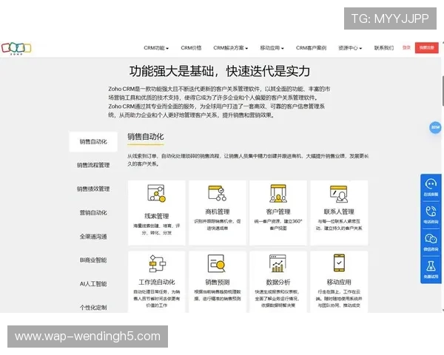Go to the CRM价格 page

pos(191,48)
